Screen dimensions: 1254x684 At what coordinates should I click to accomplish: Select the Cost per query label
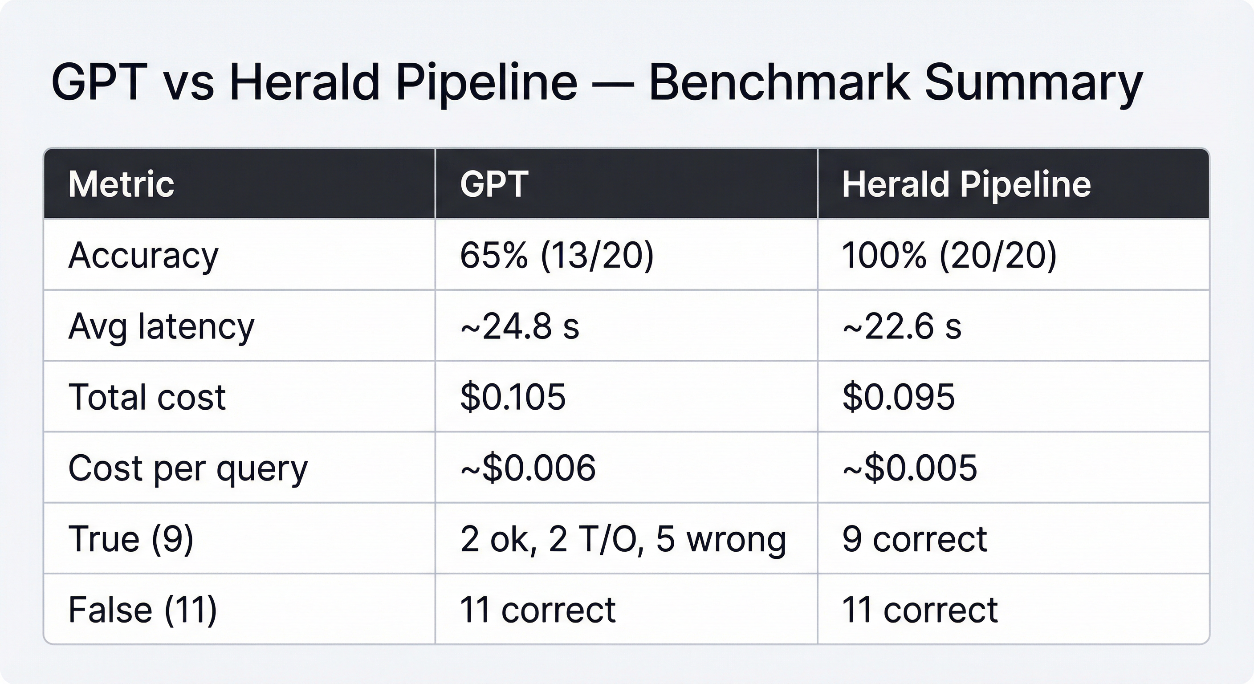point(188,469)
